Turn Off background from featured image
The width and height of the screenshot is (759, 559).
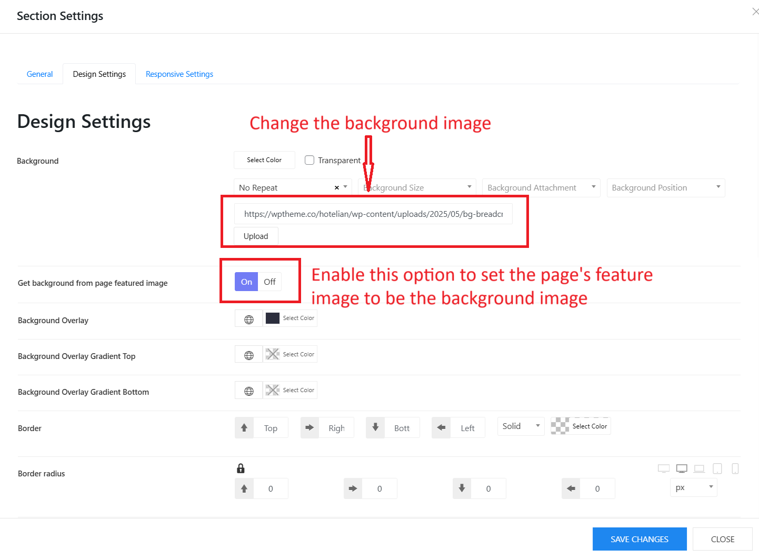point(269,282)
